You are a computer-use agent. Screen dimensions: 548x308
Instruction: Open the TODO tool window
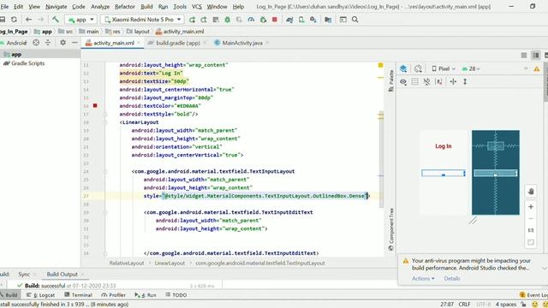click(176, 295)
